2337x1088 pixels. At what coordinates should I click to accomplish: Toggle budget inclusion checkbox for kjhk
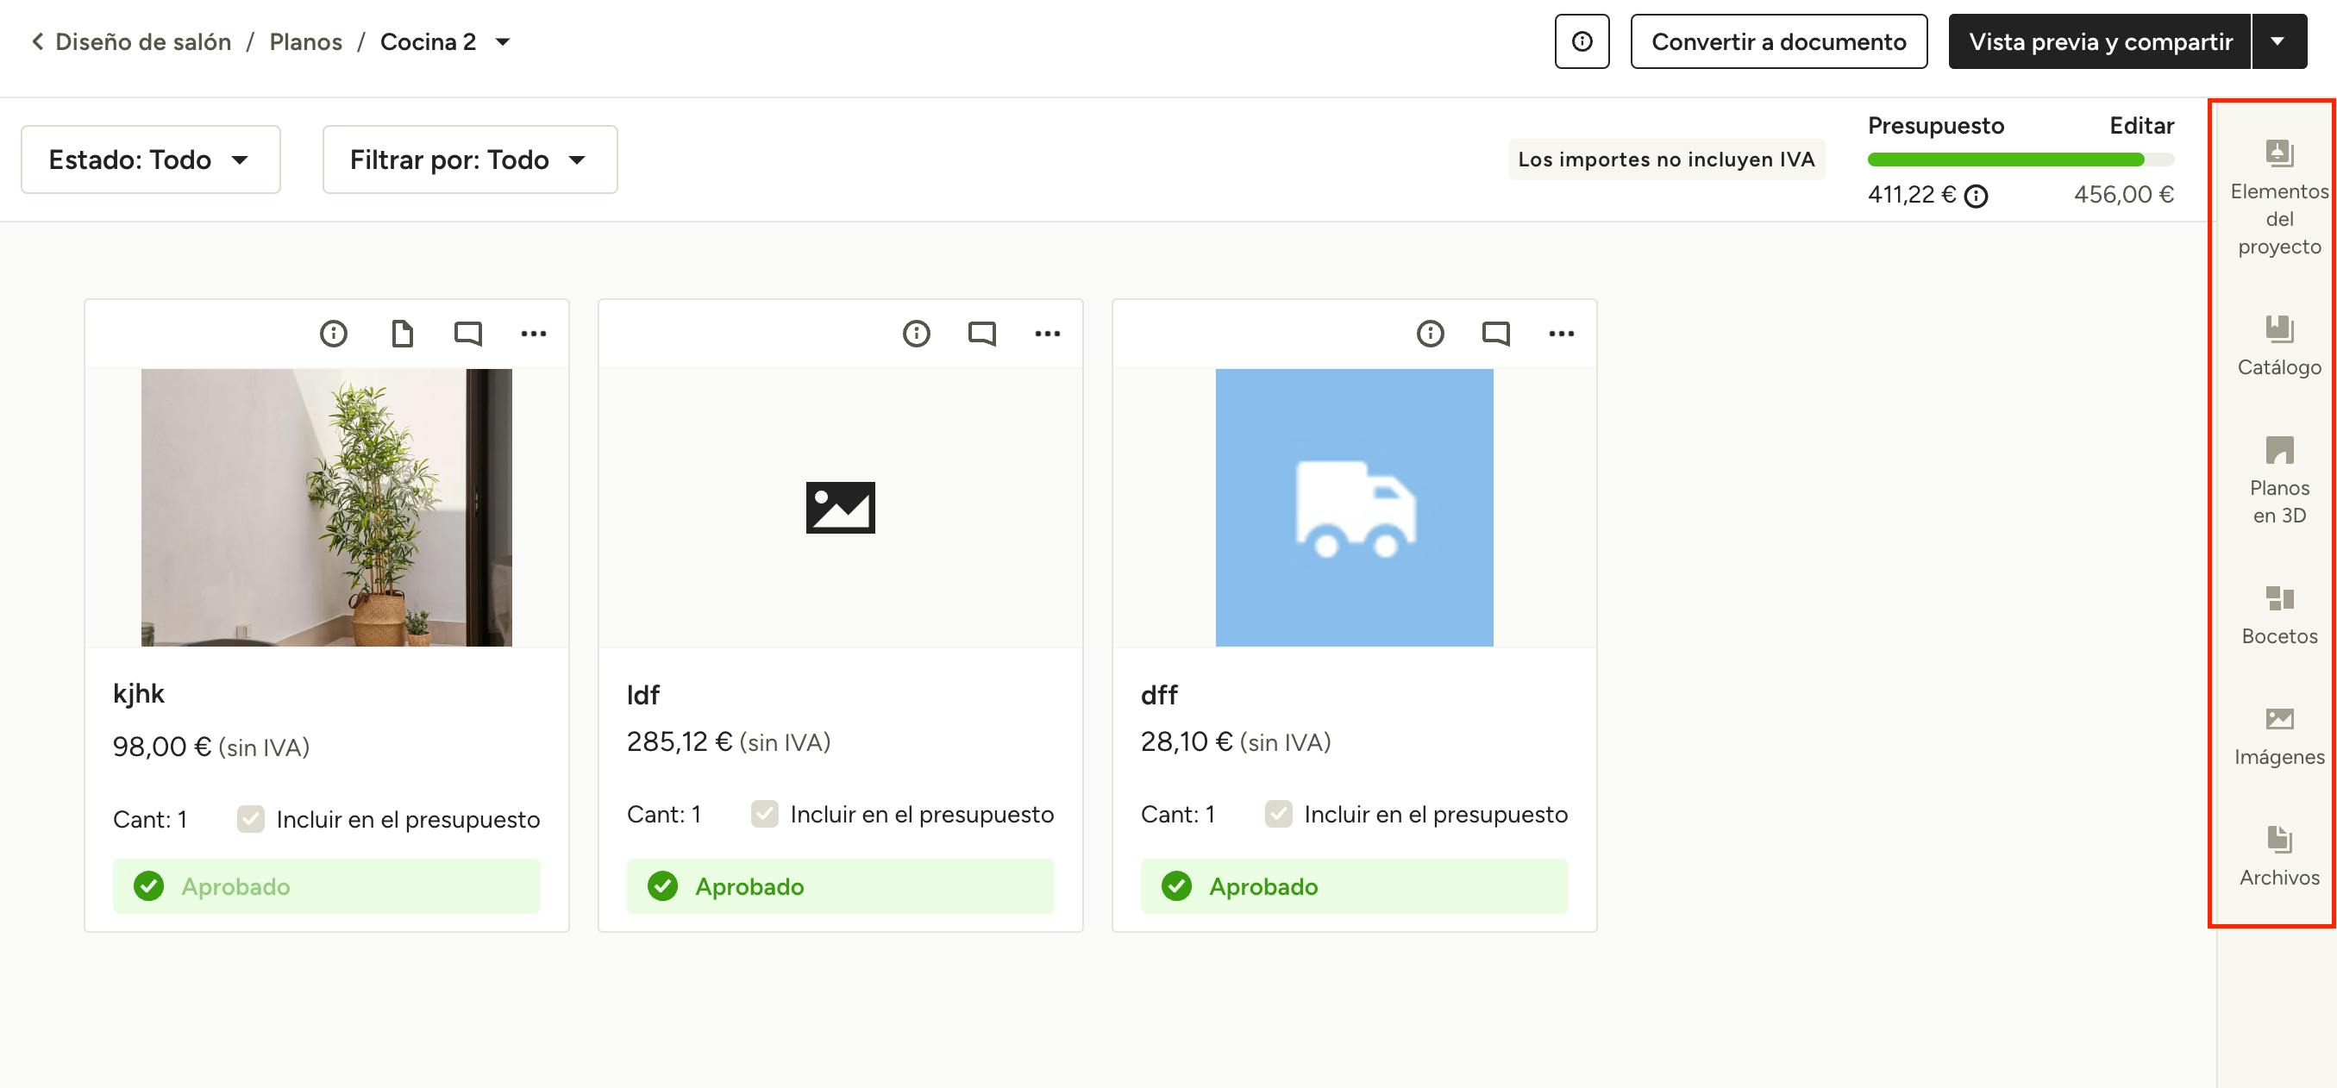click(250, 820)
